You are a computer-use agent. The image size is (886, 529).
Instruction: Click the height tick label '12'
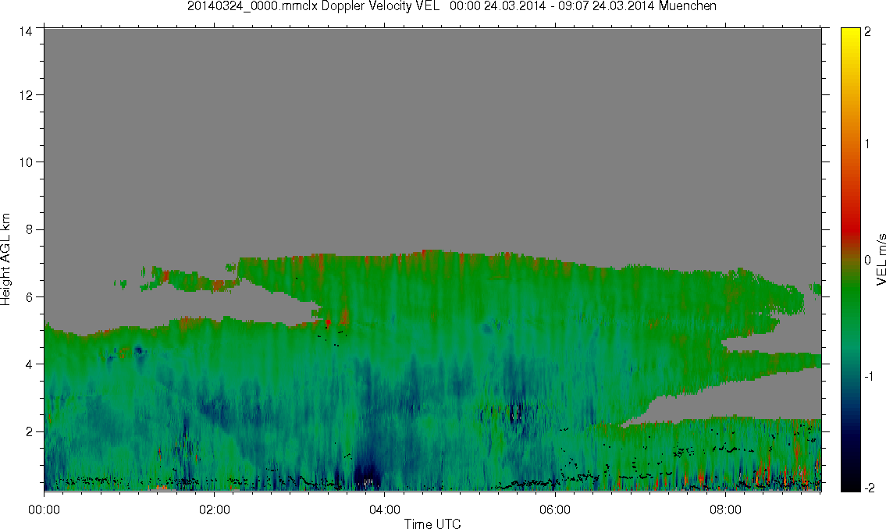pos(26,95)
